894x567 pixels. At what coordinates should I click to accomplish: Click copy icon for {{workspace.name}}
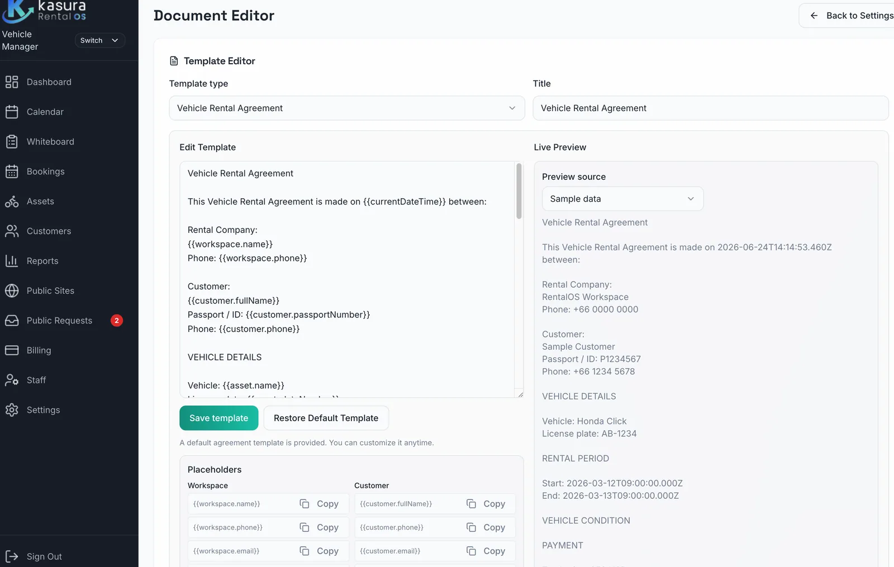(x=305, y=504)
